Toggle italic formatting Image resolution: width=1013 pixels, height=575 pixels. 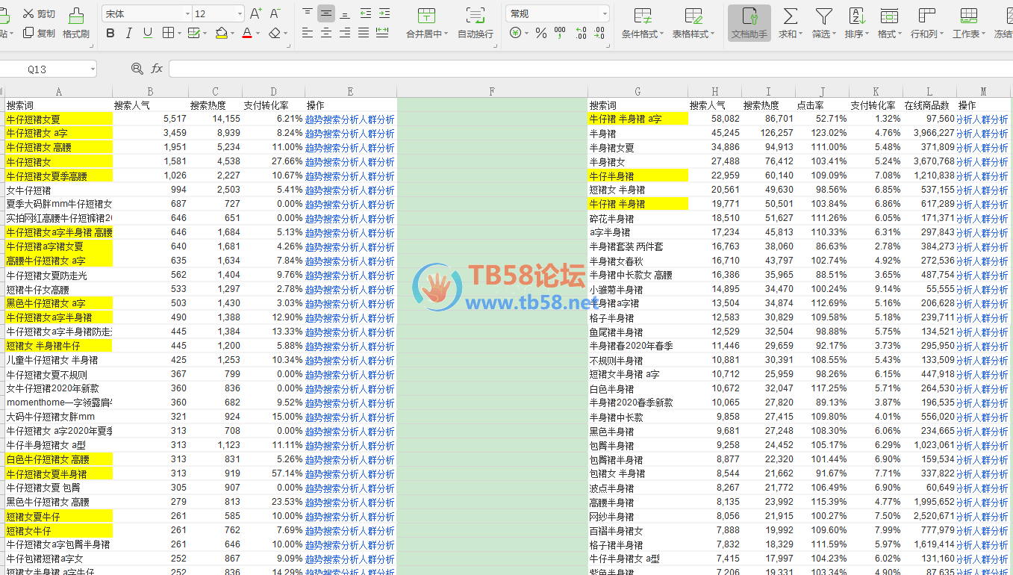(129, 33)
